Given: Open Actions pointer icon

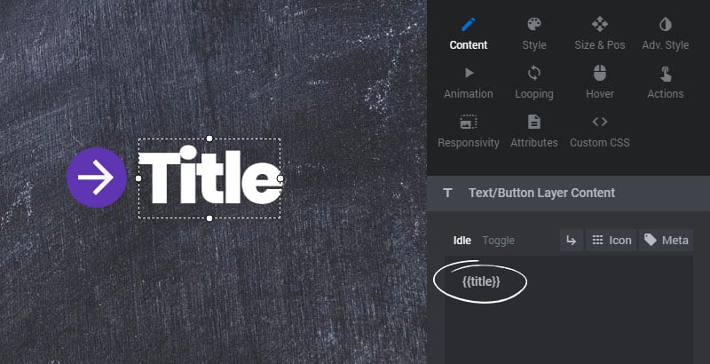Looking at the screenshot, I should 665,74.
